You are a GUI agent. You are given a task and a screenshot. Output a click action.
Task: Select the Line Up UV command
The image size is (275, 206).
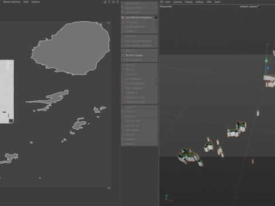coord(139,74)
